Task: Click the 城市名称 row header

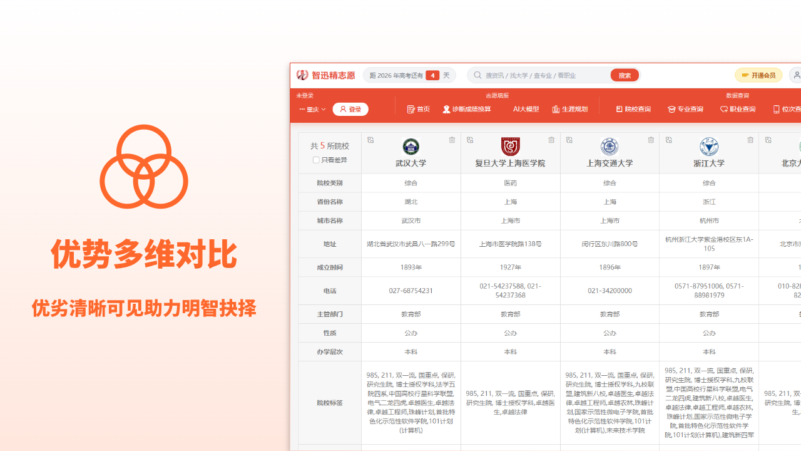Action: click(x=330, y=220)
